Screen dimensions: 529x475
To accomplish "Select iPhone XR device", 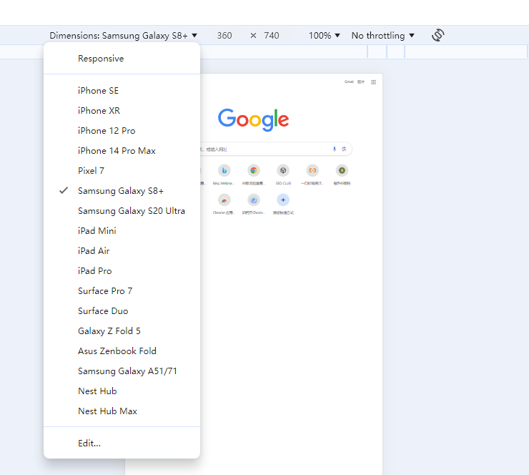I will pos(122,110).
